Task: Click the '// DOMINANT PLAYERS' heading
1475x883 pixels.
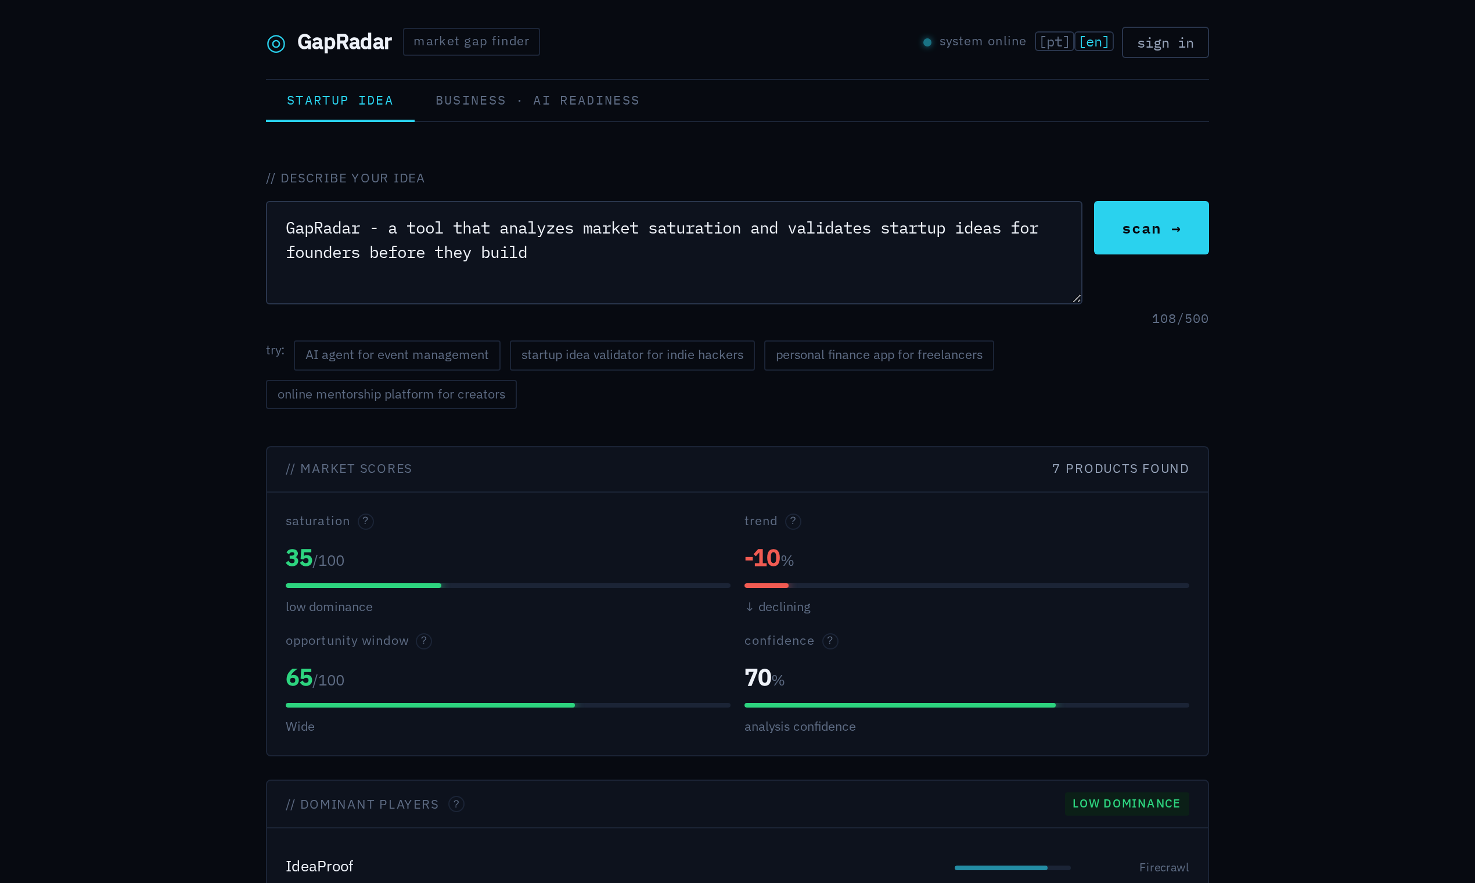Action: coord(362,805)
